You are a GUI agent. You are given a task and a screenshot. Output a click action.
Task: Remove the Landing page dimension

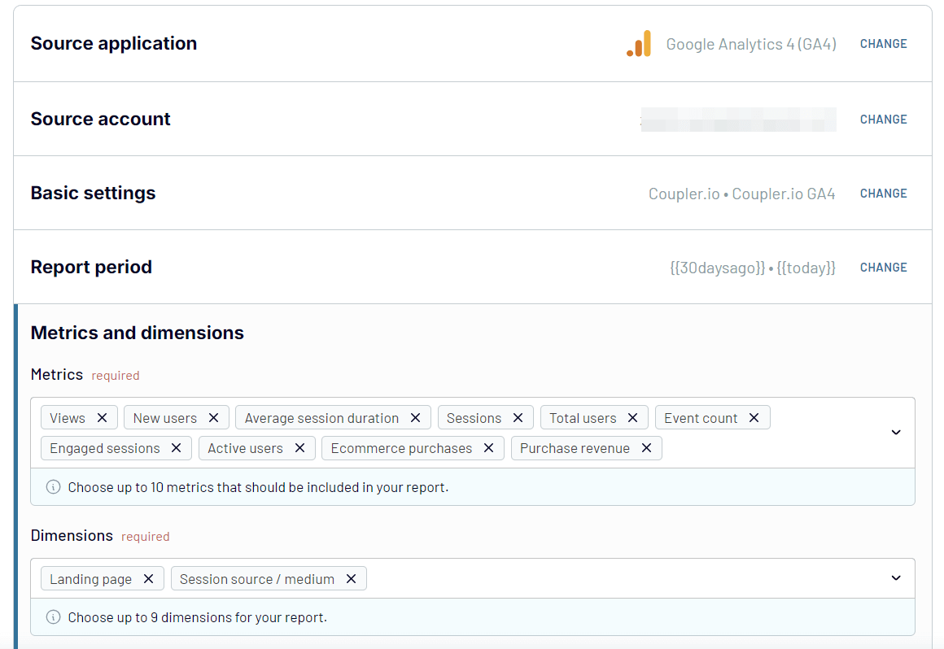tap(148, 579)
